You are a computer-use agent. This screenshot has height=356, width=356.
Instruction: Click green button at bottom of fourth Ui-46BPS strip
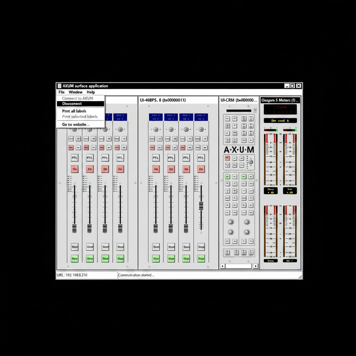point(201,259)
